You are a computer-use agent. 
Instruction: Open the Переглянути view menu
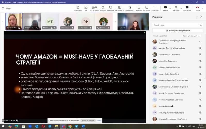pos(119,8)
